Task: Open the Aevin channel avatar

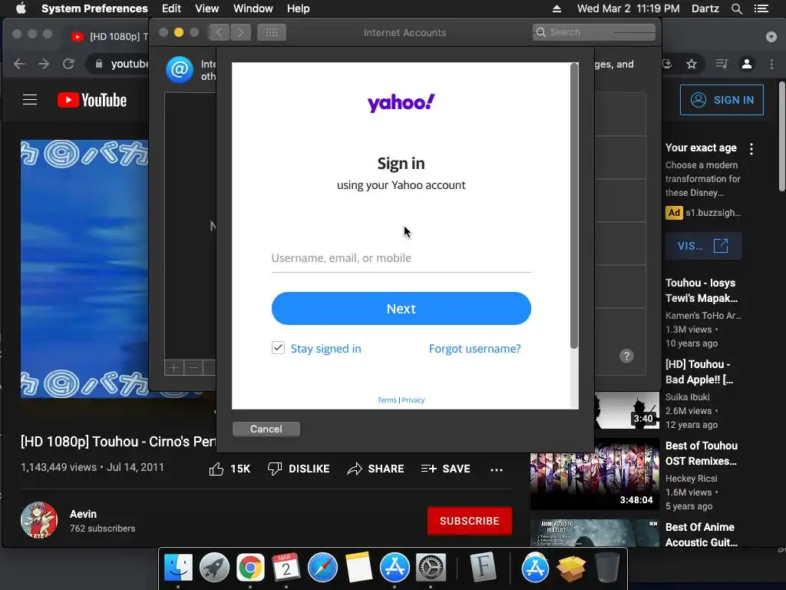Action: pos(39,520)
